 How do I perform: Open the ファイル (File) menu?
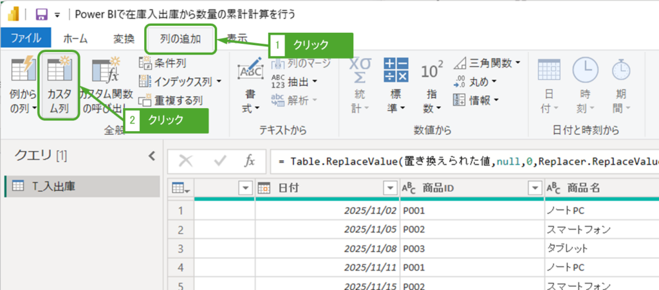(x=26, y=39)
